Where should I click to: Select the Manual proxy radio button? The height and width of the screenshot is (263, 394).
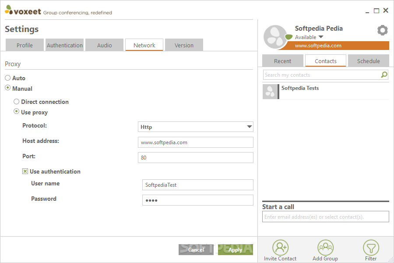pos(8,88)
